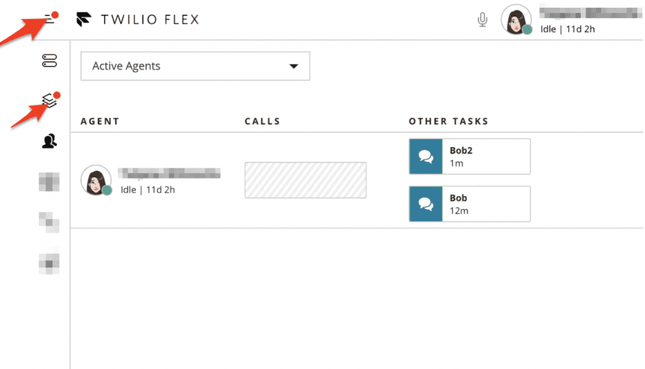
Task: Click the agent avatar in the table row
Action: coord(96,181)
